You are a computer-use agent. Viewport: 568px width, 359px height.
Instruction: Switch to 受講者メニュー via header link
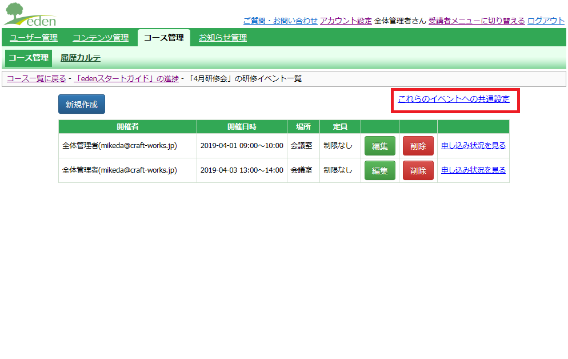point(477,21)
